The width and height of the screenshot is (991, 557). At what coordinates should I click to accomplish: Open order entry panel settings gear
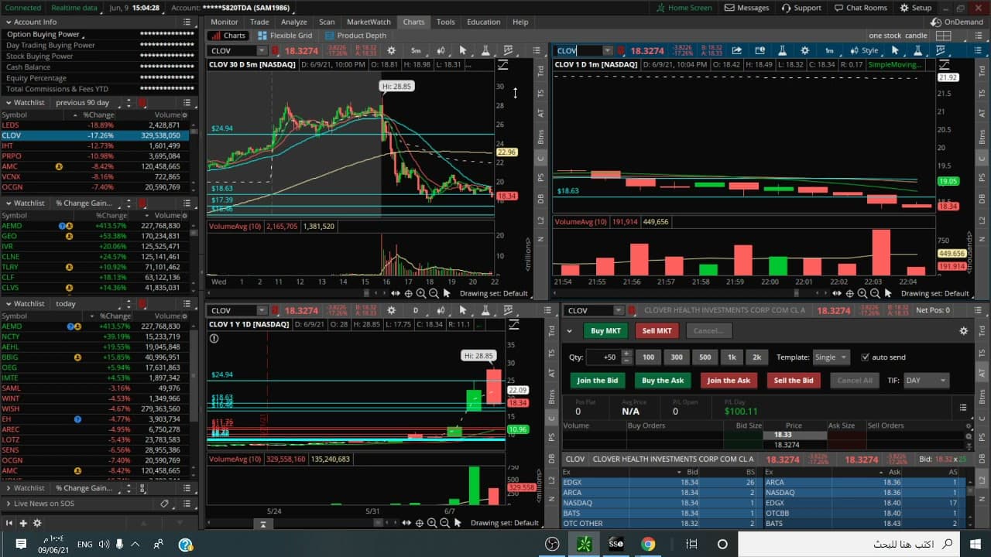coord(964,330)
